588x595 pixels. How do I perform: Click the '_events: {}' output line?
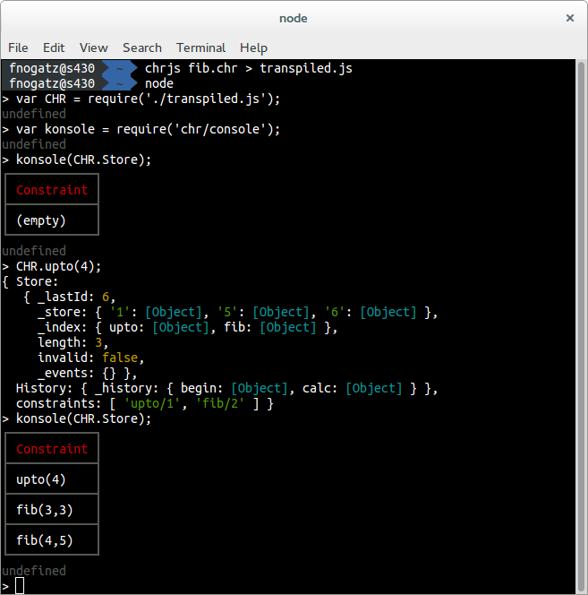click(x=87, y=373)
